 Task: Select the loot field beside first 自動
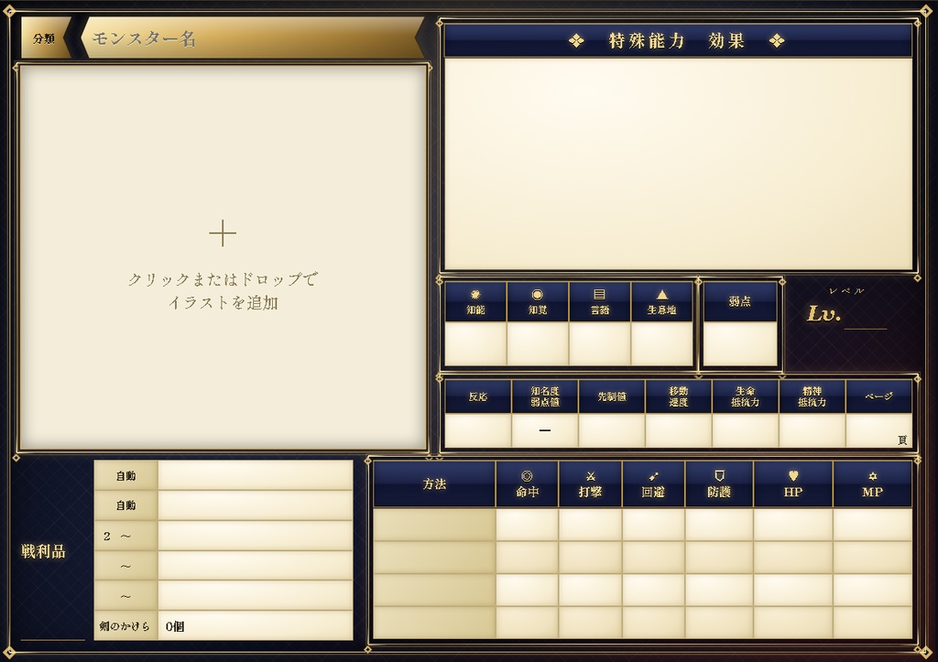256,475
